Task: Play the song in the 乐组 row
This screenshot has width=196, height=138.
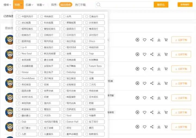Action: 137,83
